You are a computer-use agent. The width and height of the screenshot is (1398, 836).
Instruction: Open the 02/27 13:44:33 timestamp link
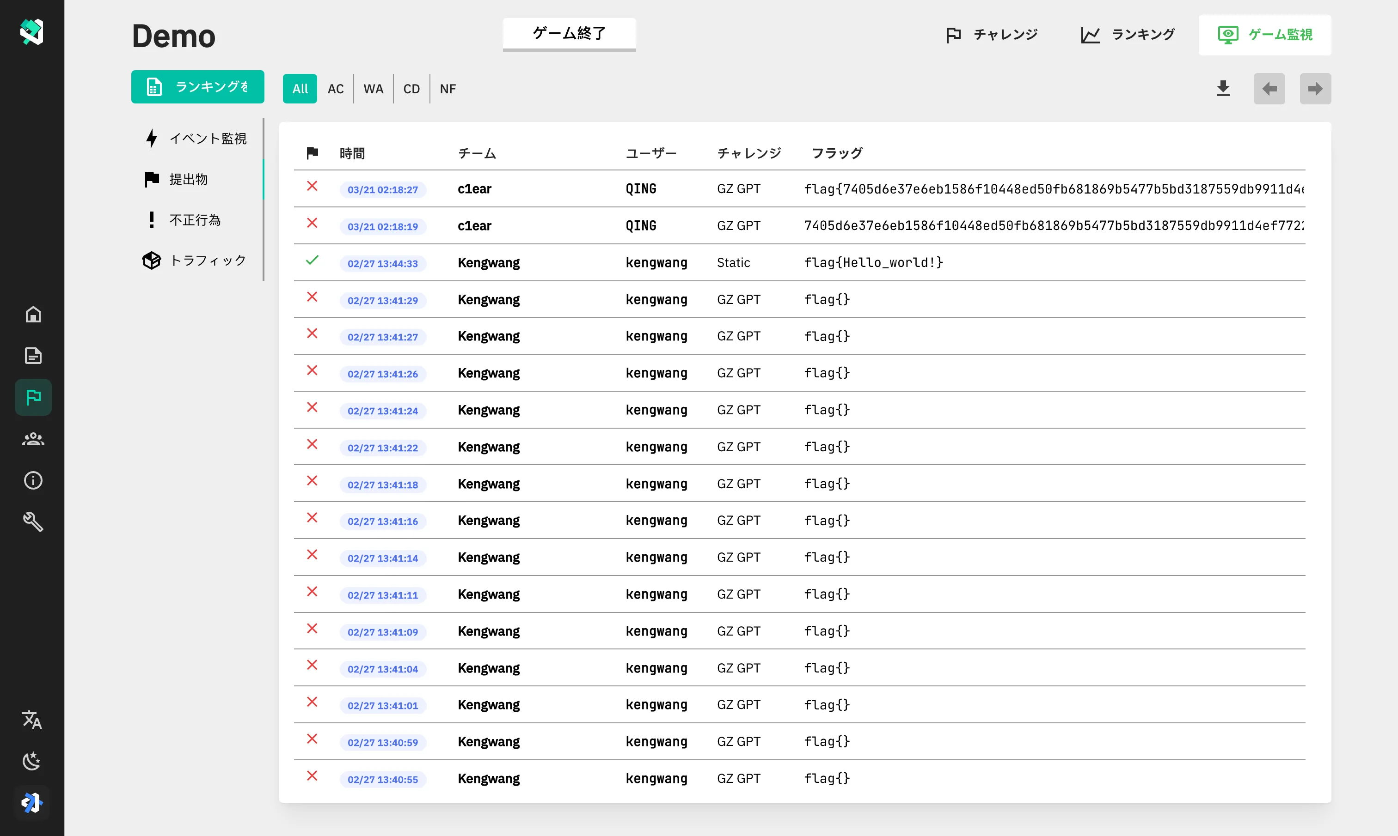pyautogui.click(x=383, y=263)
